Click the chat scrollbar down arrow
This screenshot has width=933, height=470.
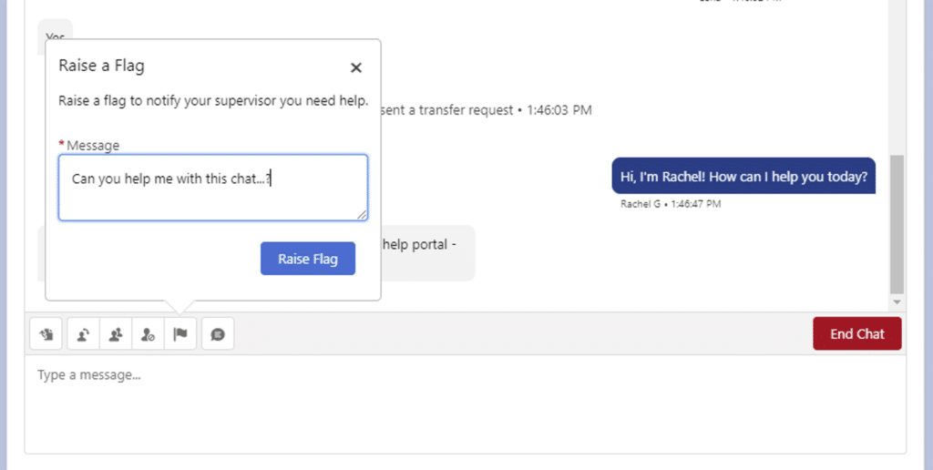(897, 301)
